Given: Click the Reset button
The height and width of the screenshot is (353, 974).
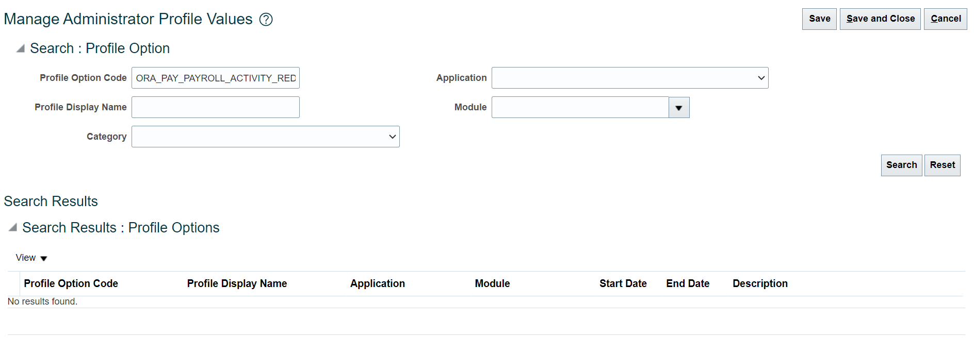Looking at the screenshot, I should point(943,165).
